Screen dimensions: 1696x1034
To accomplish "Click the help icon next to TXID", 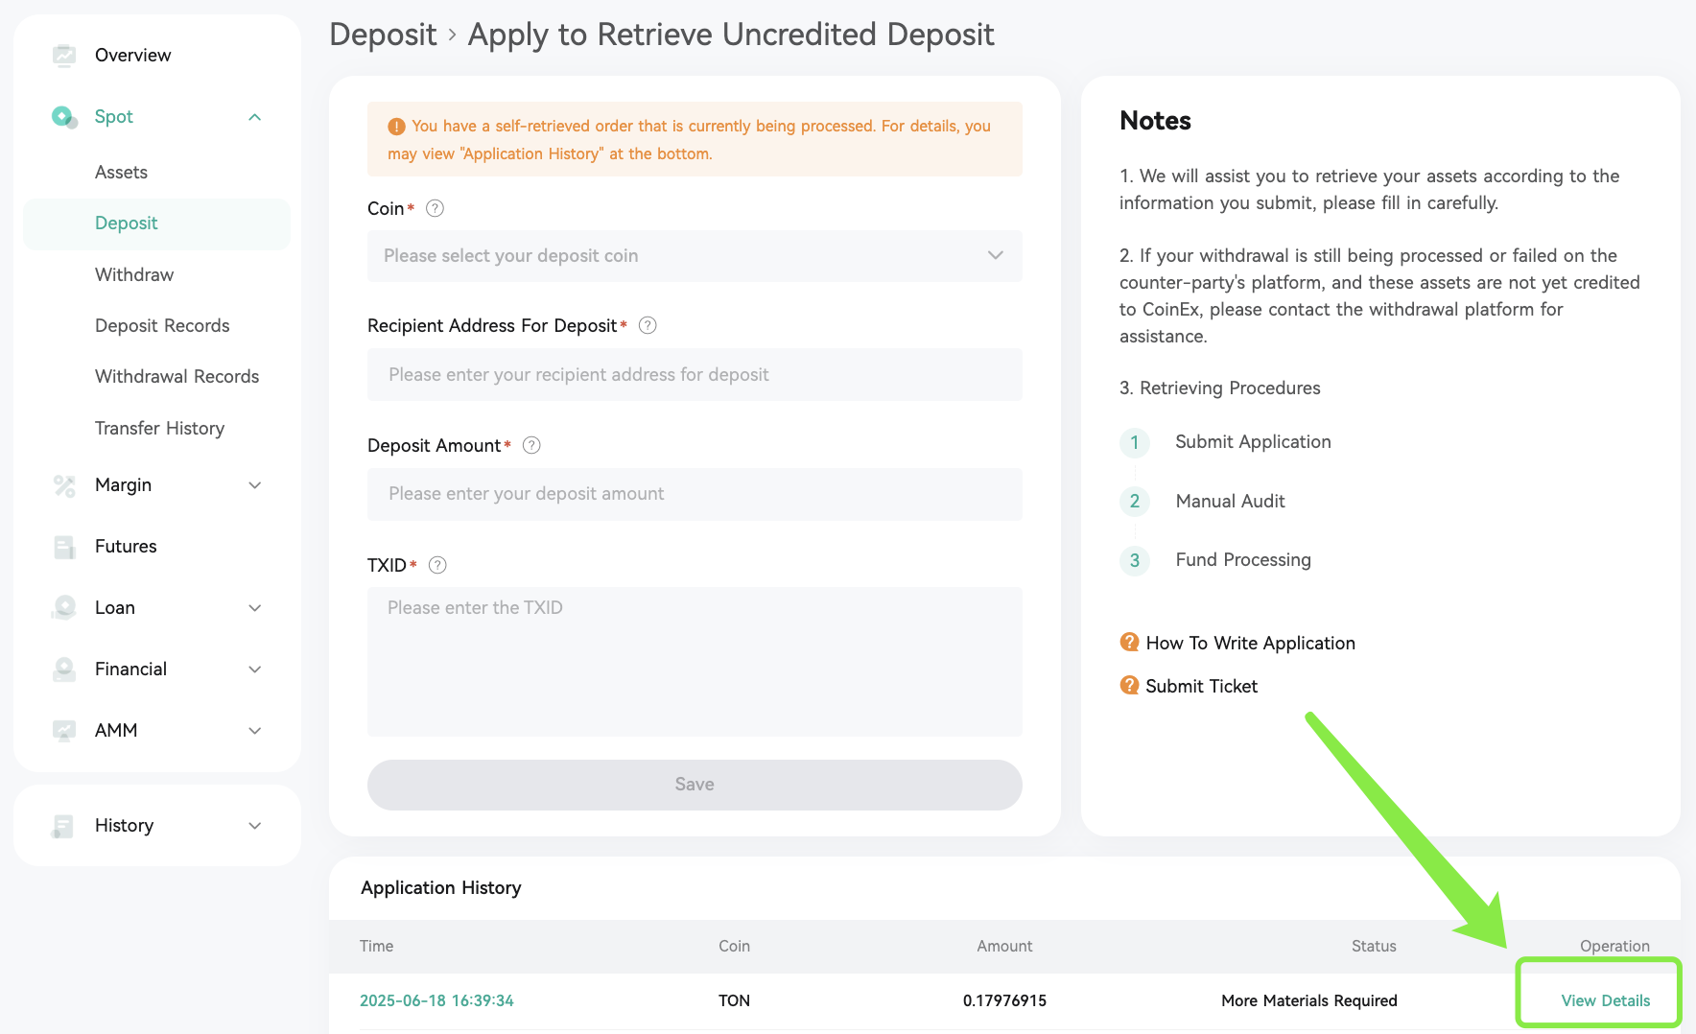I will [x=437, y=565].
